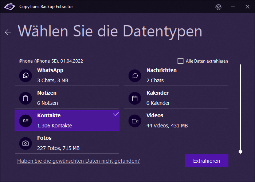The image size is (255, 182).
Task: Click the Extrahieren button
Action: 207,161
